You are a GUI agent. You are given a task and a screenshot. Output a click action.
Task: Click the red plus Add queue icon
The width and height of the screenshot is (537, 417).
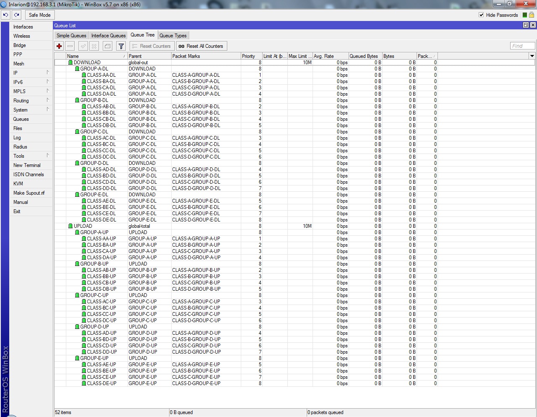tap(59, 46)
